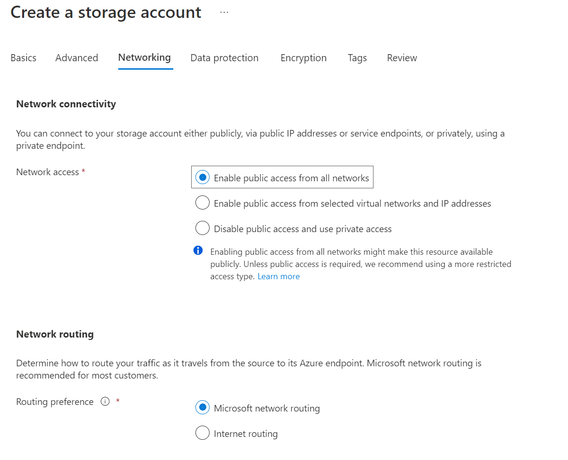Viewport: 568px width, 460px height.
Task: Open the Learn more link
Action: click(279, 276)
